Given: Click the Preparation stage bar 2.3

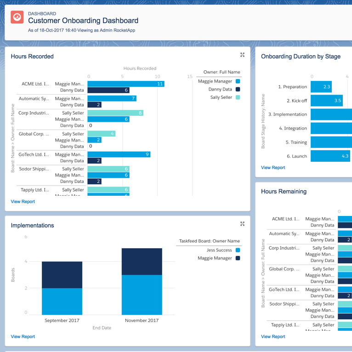Looking at the screenshot, I should (321, 87).
